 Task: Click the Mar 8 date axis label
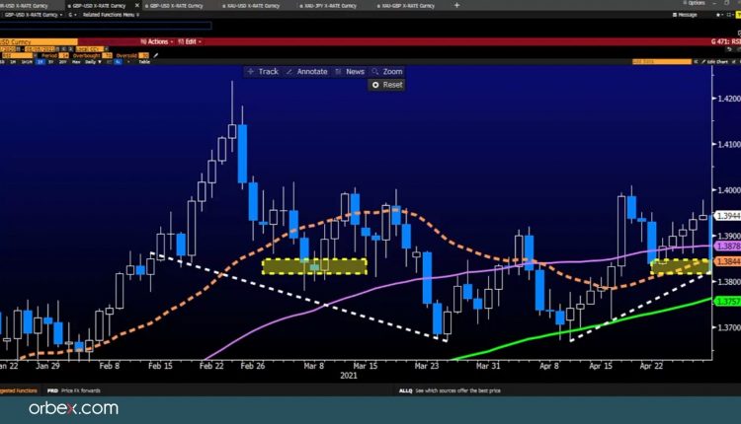pyautogui.click(x=313, y=366)
